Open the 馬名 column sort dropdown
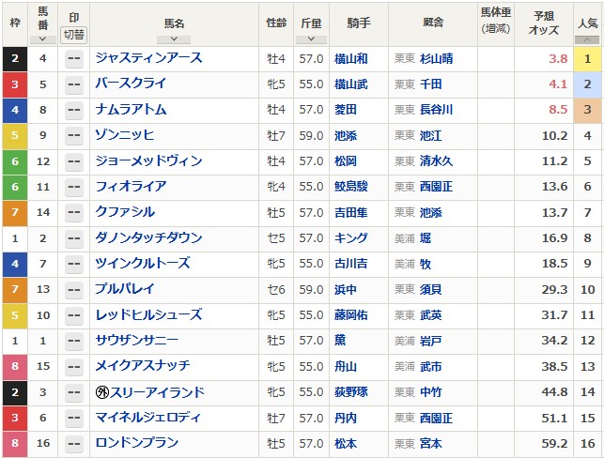The image size is (604, 458). 174,39
